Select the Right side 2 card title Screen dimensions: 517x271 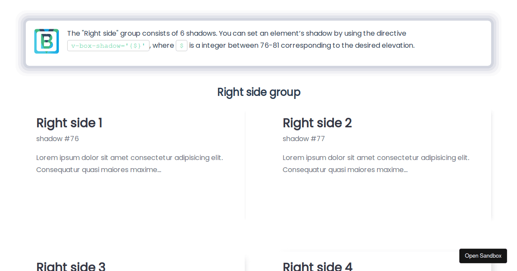(x=317, y=123)
